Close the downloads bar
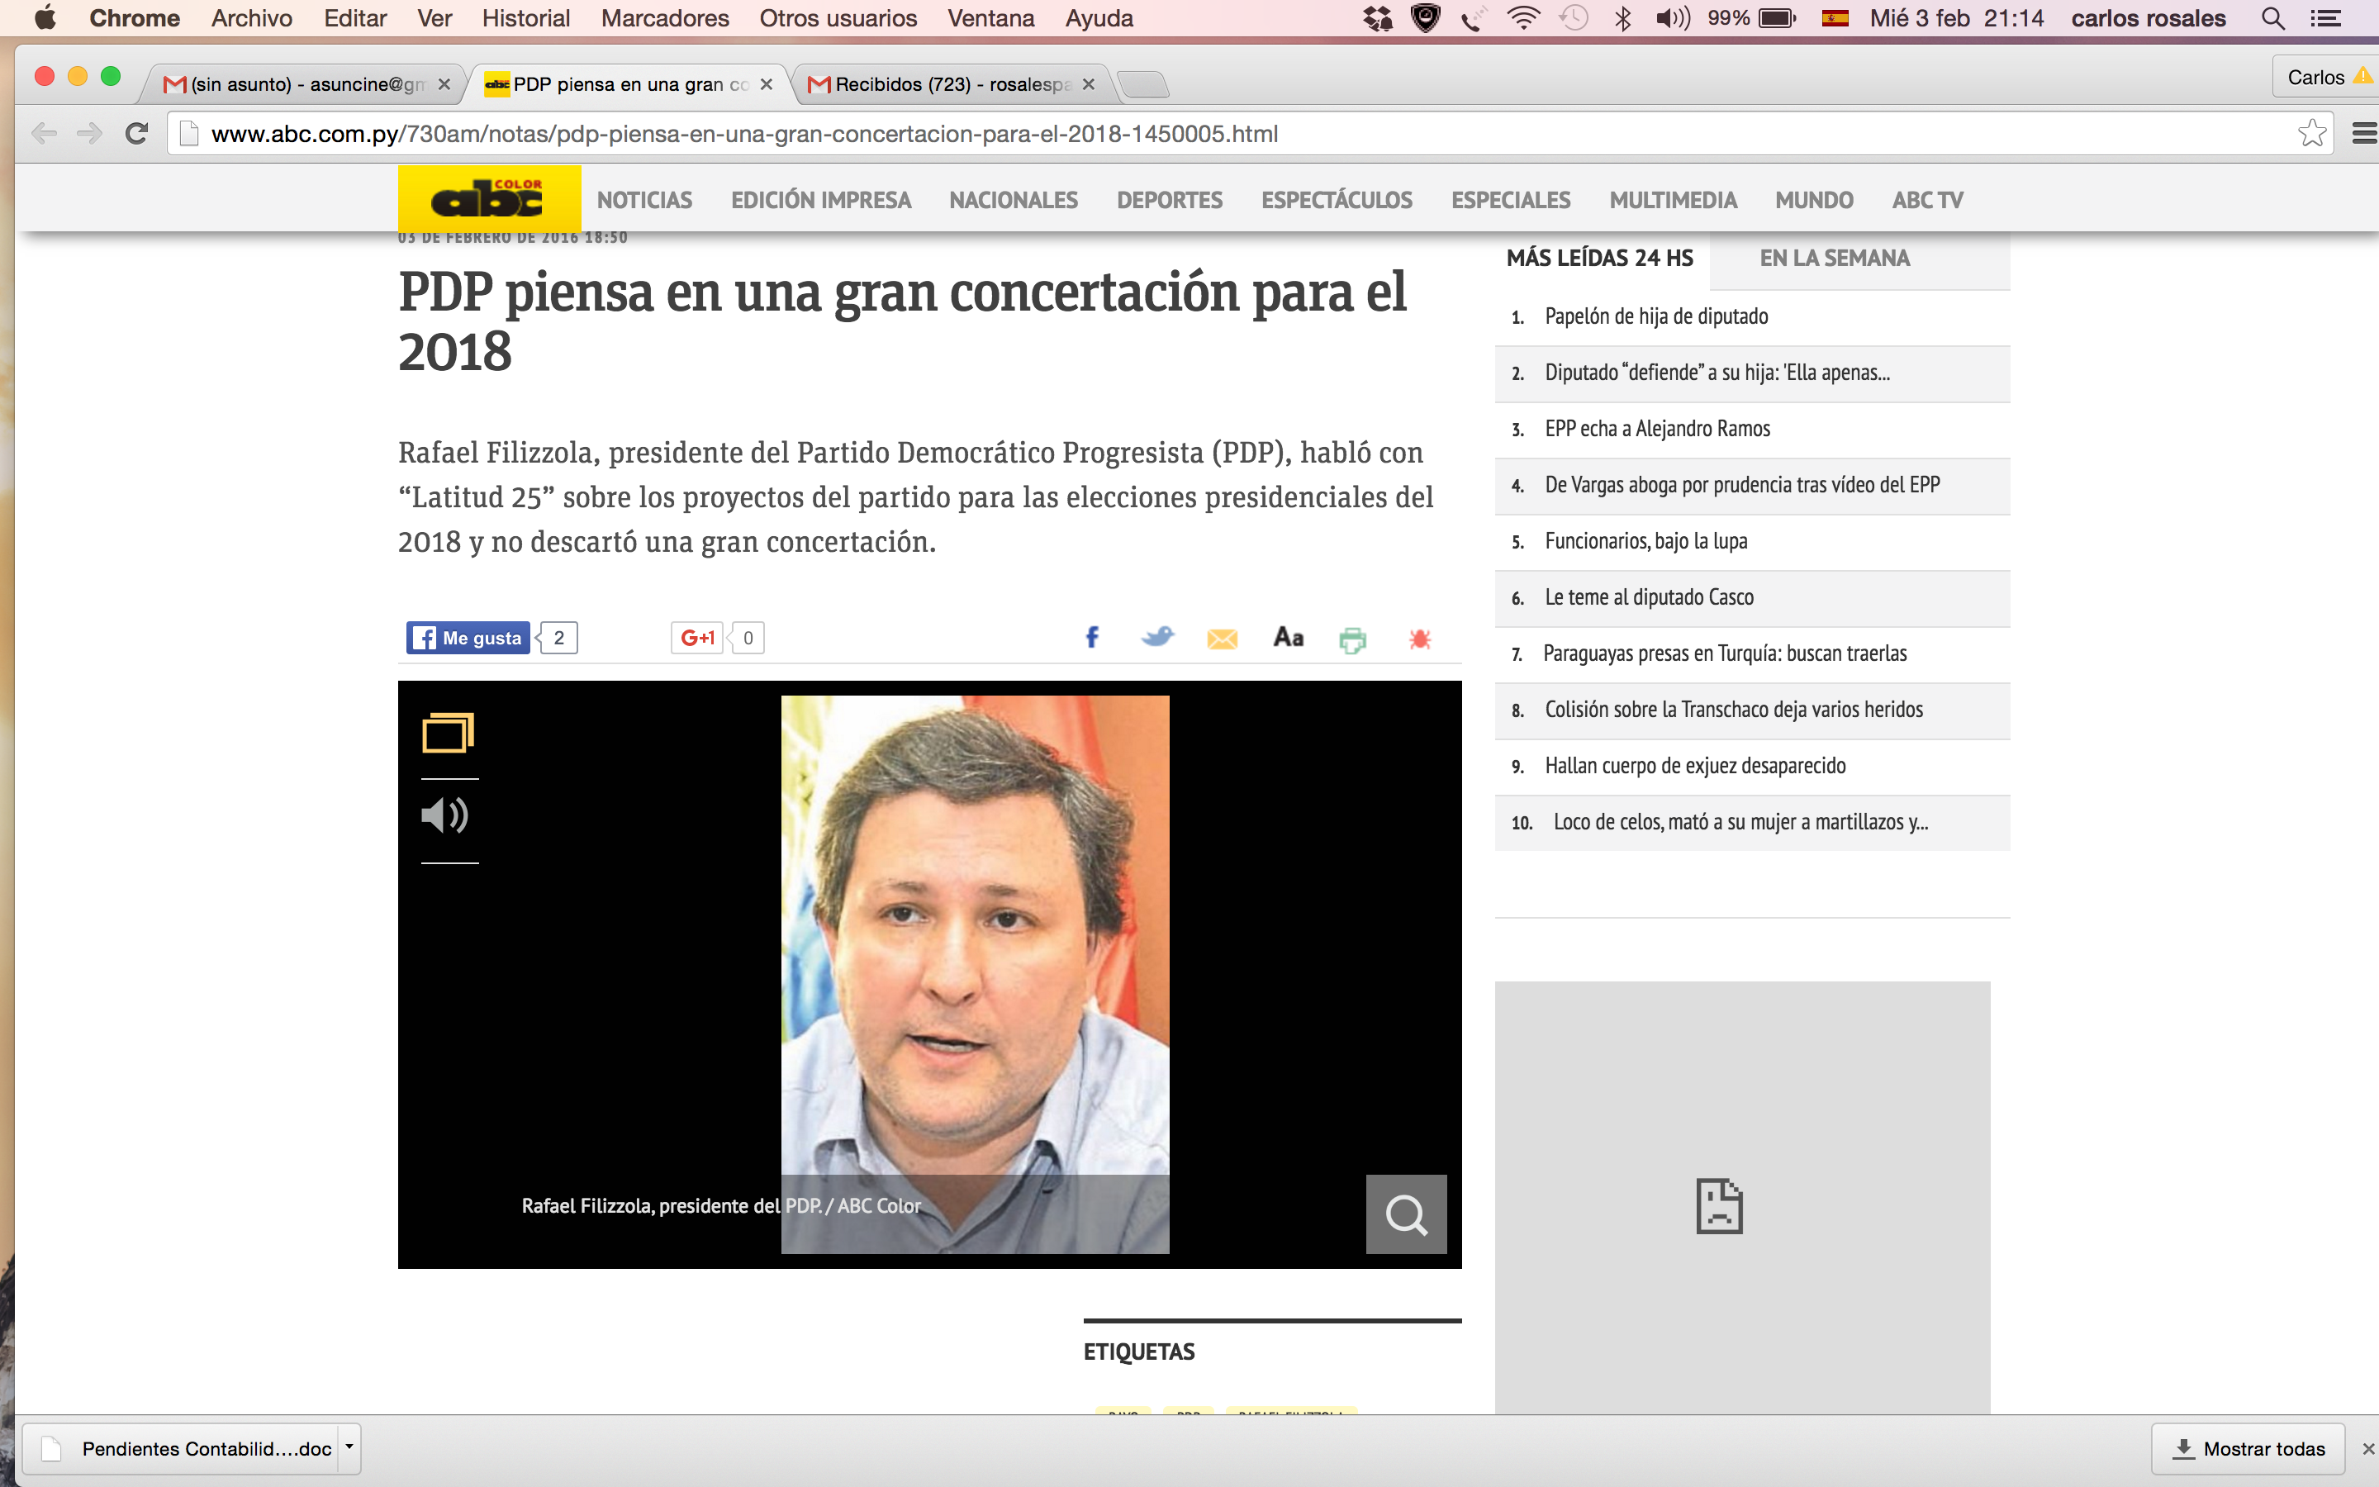This screenshot has width=2379, height=1487. tap(2368, 1449)
